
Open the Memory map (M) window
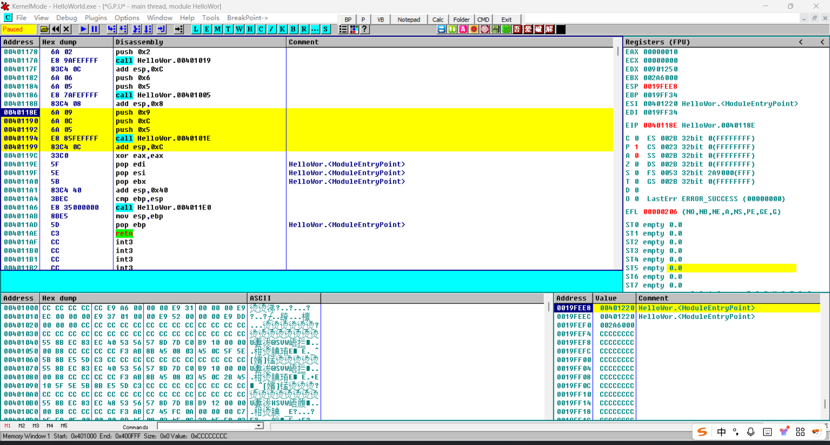(x=217, y=29)
